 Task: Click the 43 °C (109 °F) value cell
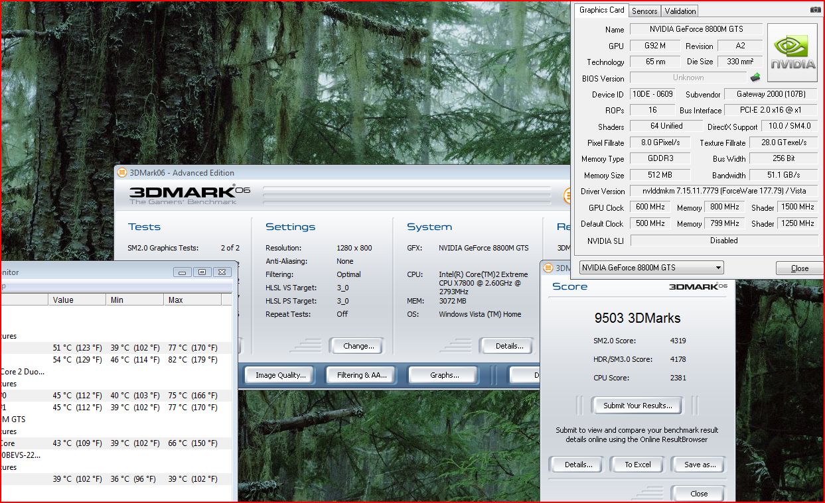77,443
